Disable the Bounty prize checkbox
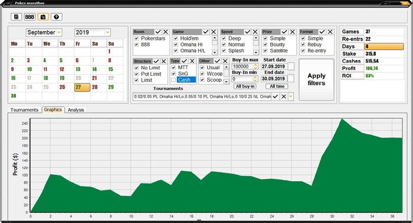The height and width of the screenshot is (223, 413). point(265,45)
